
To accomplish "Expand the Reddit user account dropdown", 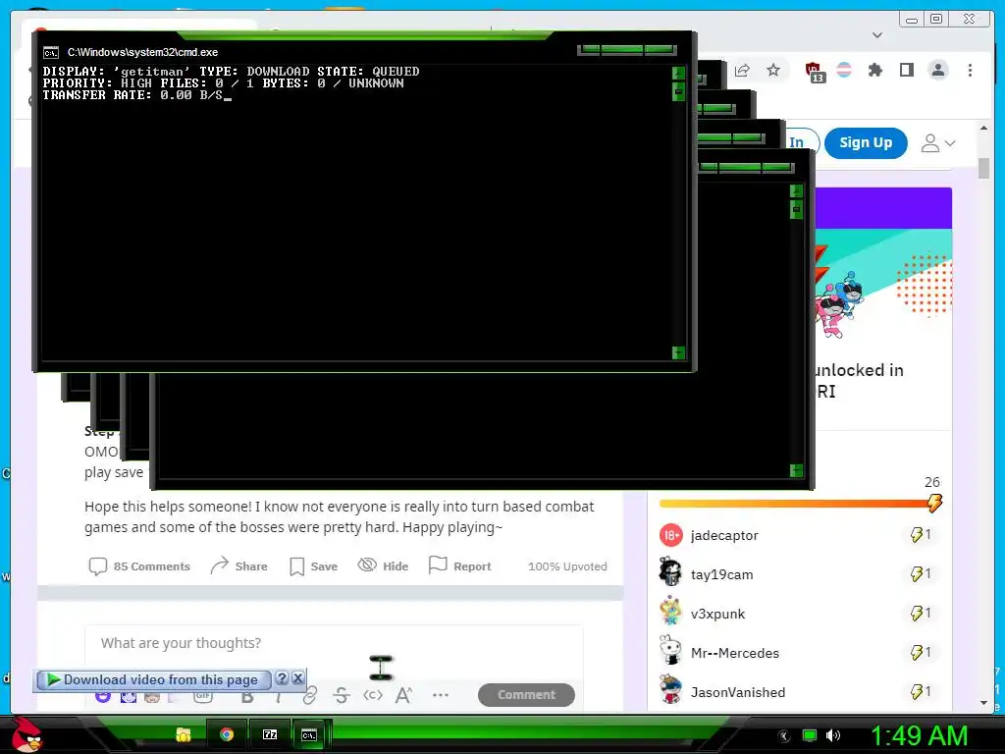I will tap(937, 143).
